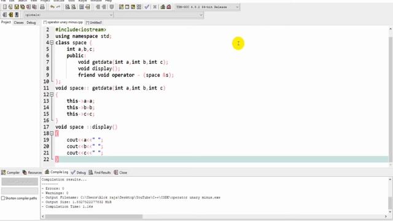This screenshot has height=221, width=393.
Task: Rebuild all using the toolbar icon
Action: coord(139,7)
